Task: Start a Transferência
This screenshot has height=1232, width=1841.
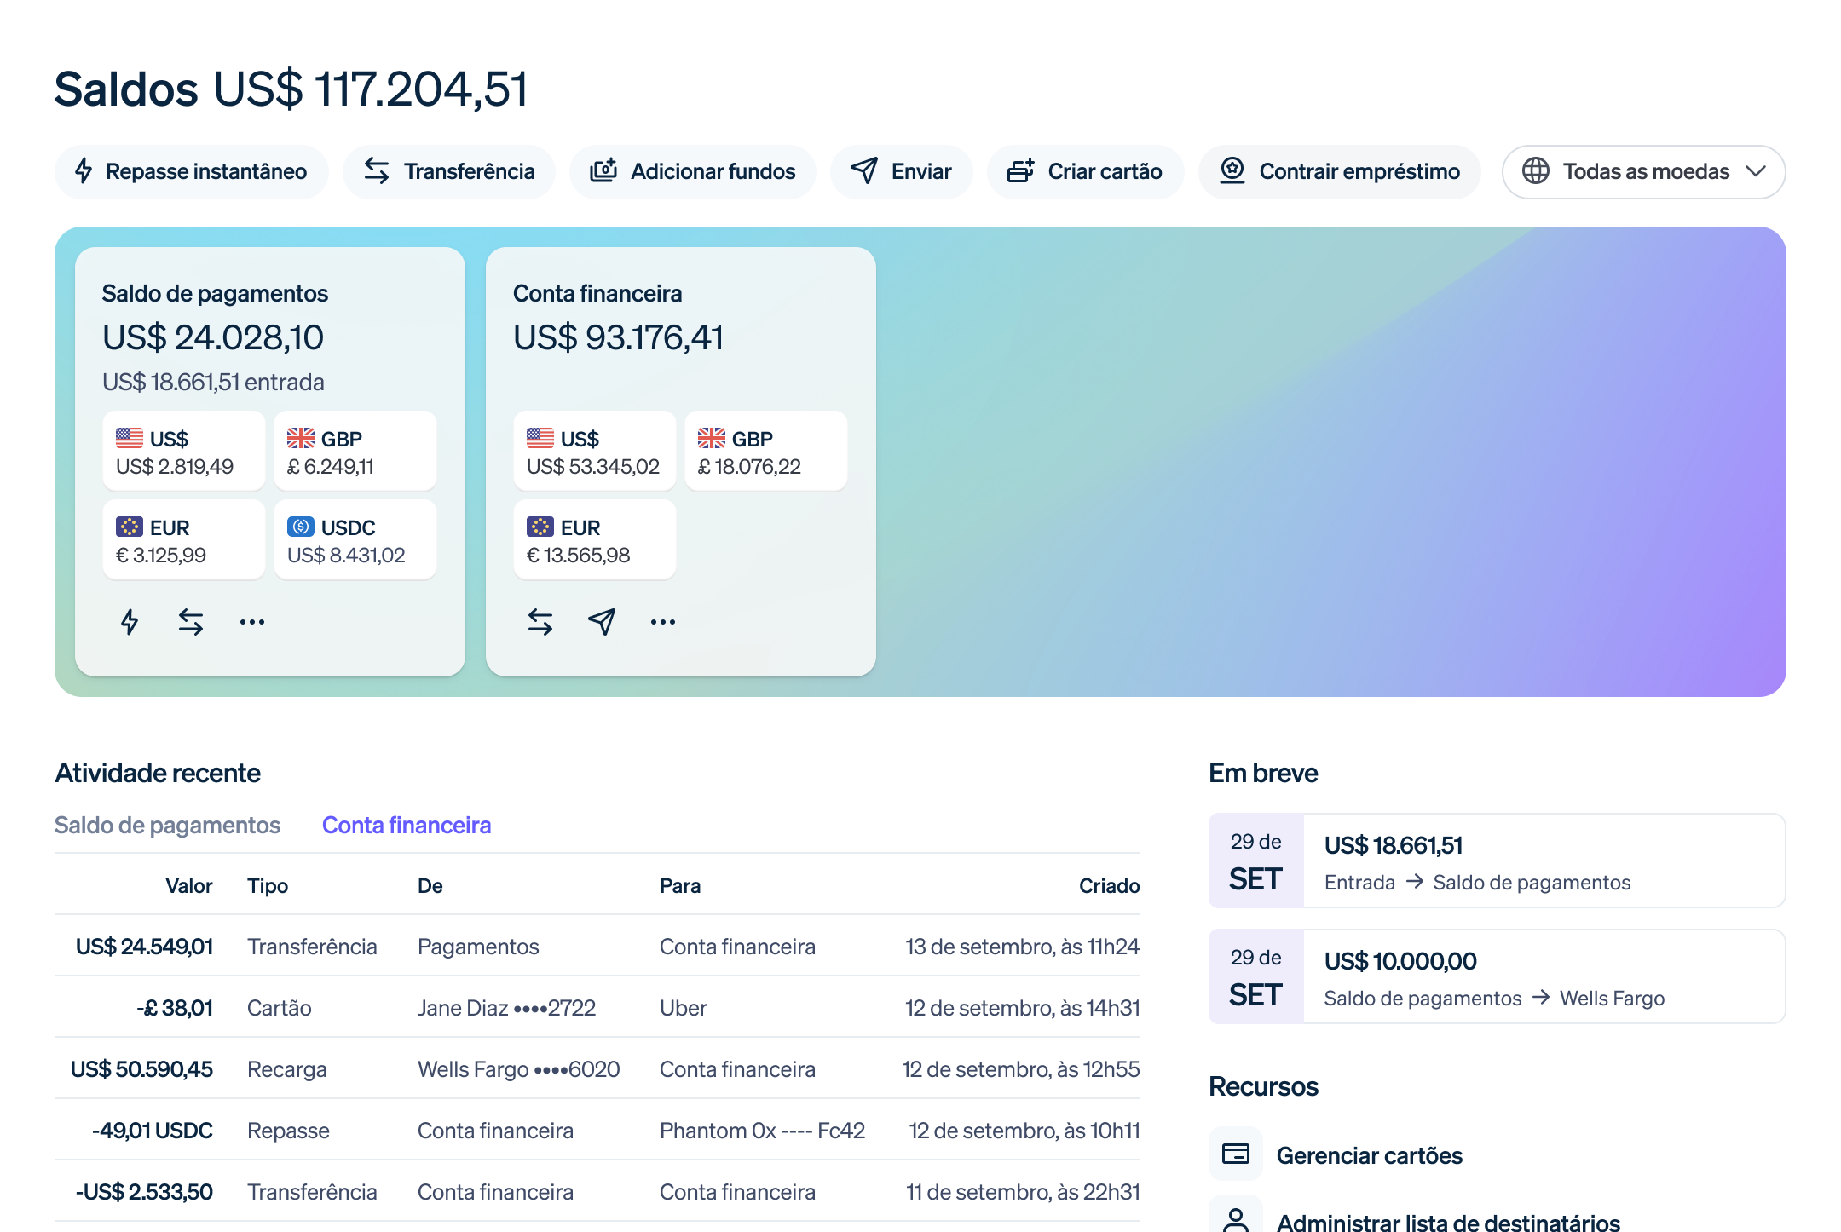Action: pyautogui.click(x=448, y=171)
